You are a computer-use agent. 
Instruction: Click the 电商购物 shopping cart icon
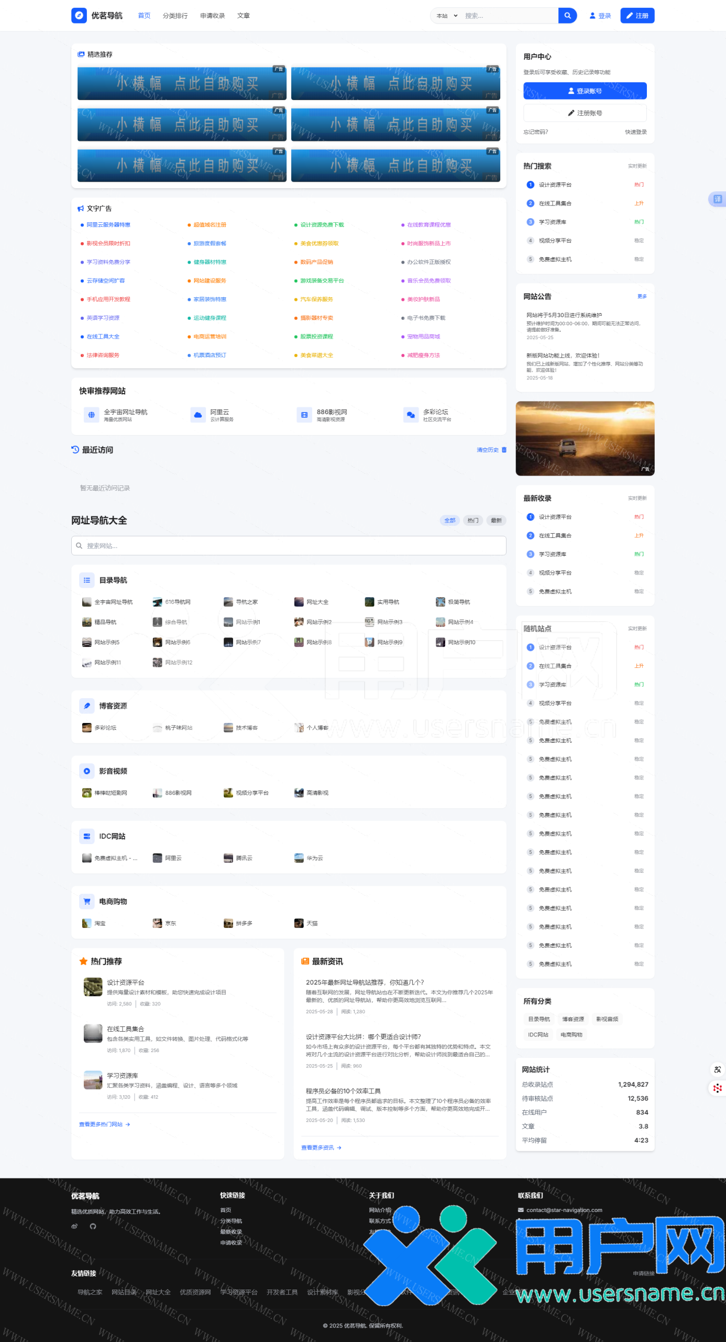(87, 901)
